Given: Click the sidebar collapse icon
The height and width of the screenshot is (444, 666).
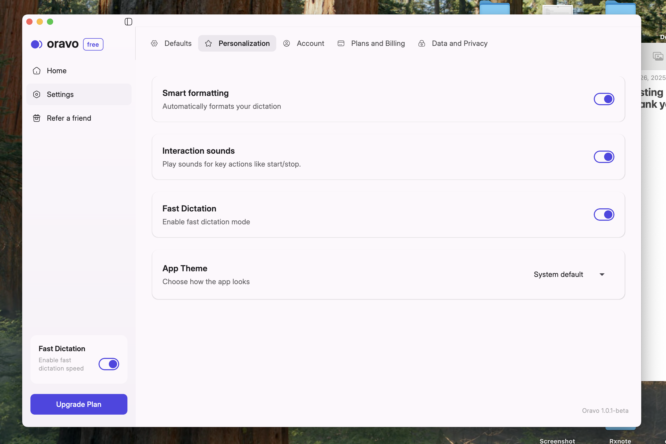Looking at the screenshot, I should point(128,21).
